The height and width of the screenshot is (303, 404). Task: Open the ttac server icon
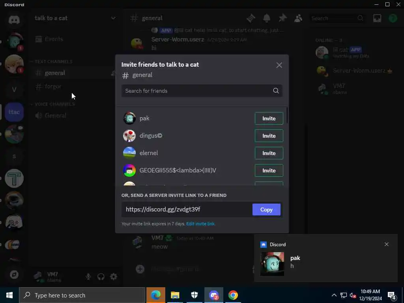[x=14, y=112]
